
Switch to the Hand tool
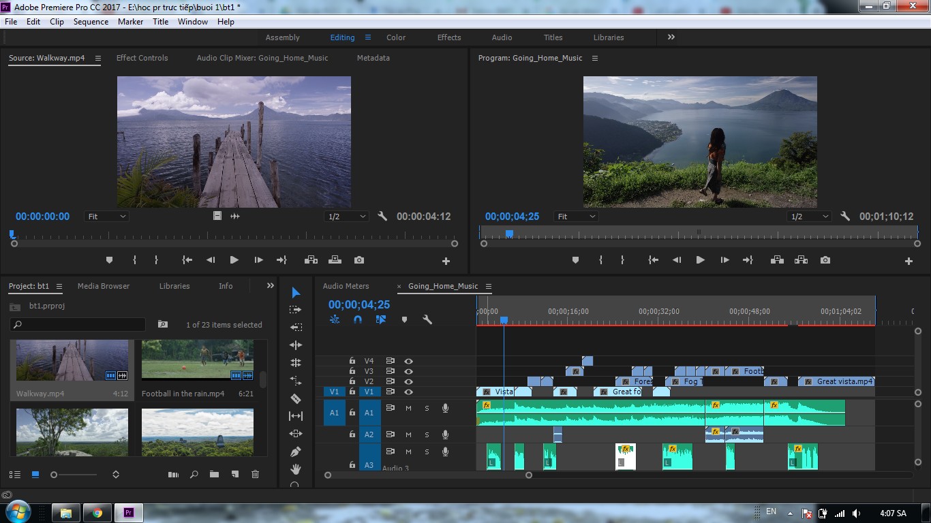(296, 469)
